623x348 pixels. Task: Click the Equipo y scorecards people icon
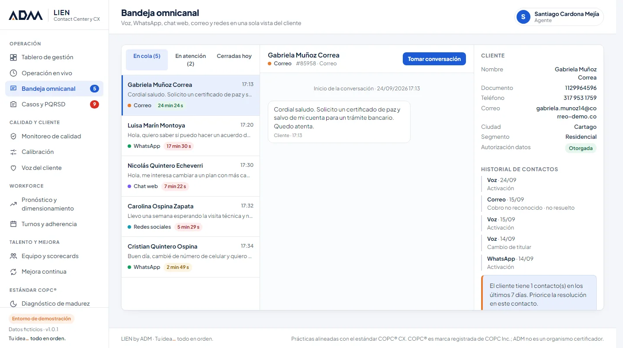[13, 256]
